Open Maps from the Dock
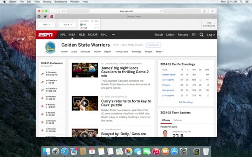This screenshot has height=157, width=252. pos(120,152)
